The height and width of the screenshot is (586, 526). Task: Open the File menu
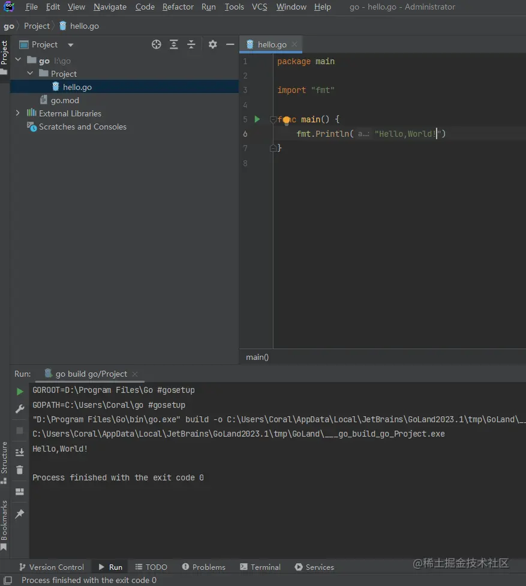(31, 7)
